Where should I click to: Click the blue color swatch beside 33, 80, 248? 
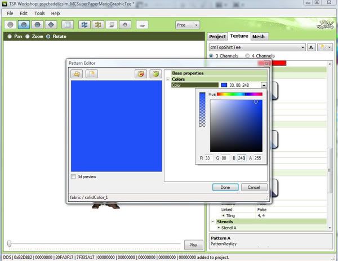pos(224,85)
